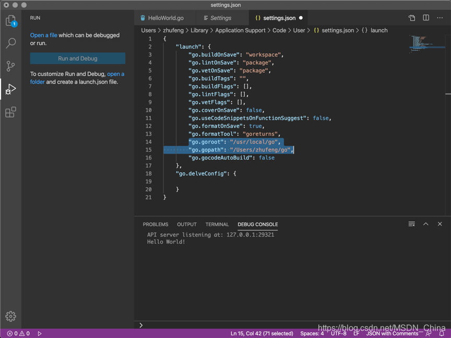This screenshot has width=451, height=338.
Task: Click the "goreturns" value on line 13
Action: pos(260,134)
